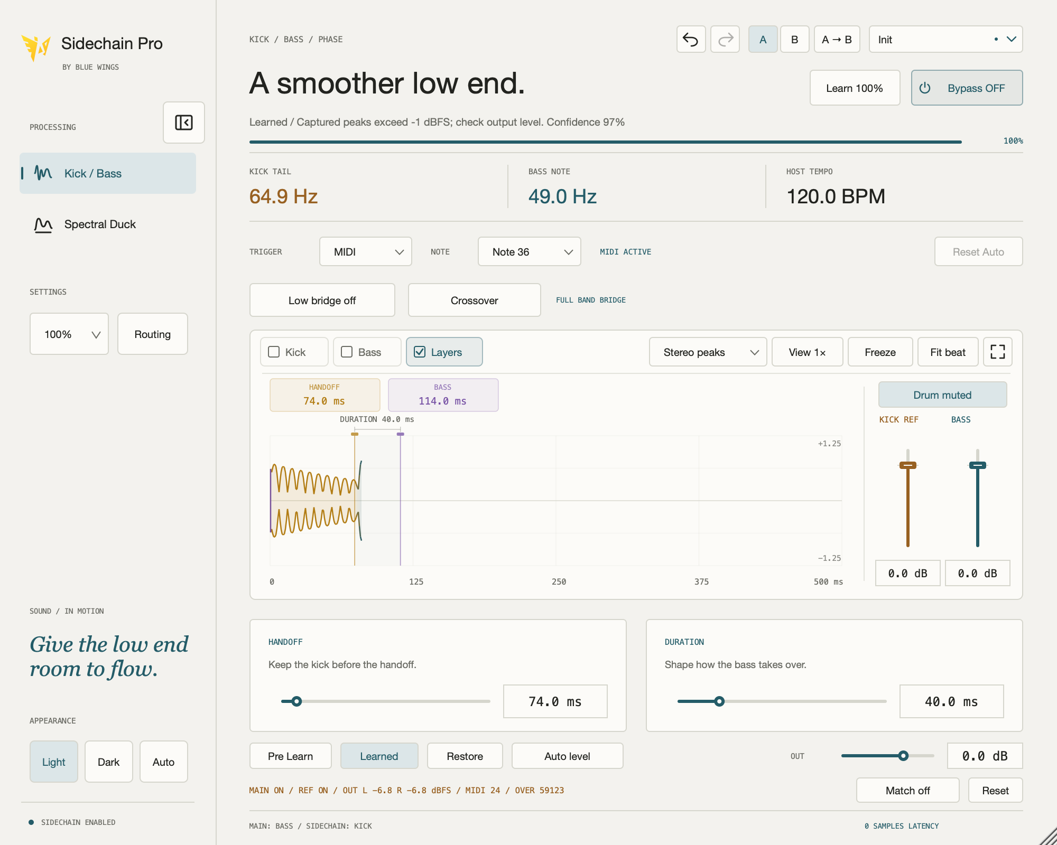Click the Bypass power icon
The image size is (1057, 845).
[x=925, y=88]
